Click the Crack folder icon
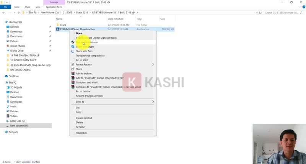This screenshot has width=306, height=164. [x=58, y=25]
